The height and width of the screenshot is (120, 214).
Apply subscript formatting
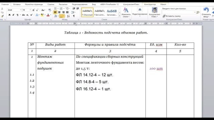[x=27, y=15]
